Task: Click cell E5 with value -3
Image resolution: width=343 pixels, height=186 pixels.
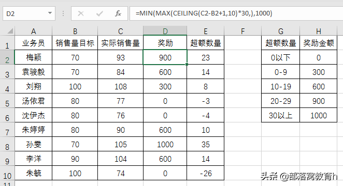Action: [x=206, y=101]
